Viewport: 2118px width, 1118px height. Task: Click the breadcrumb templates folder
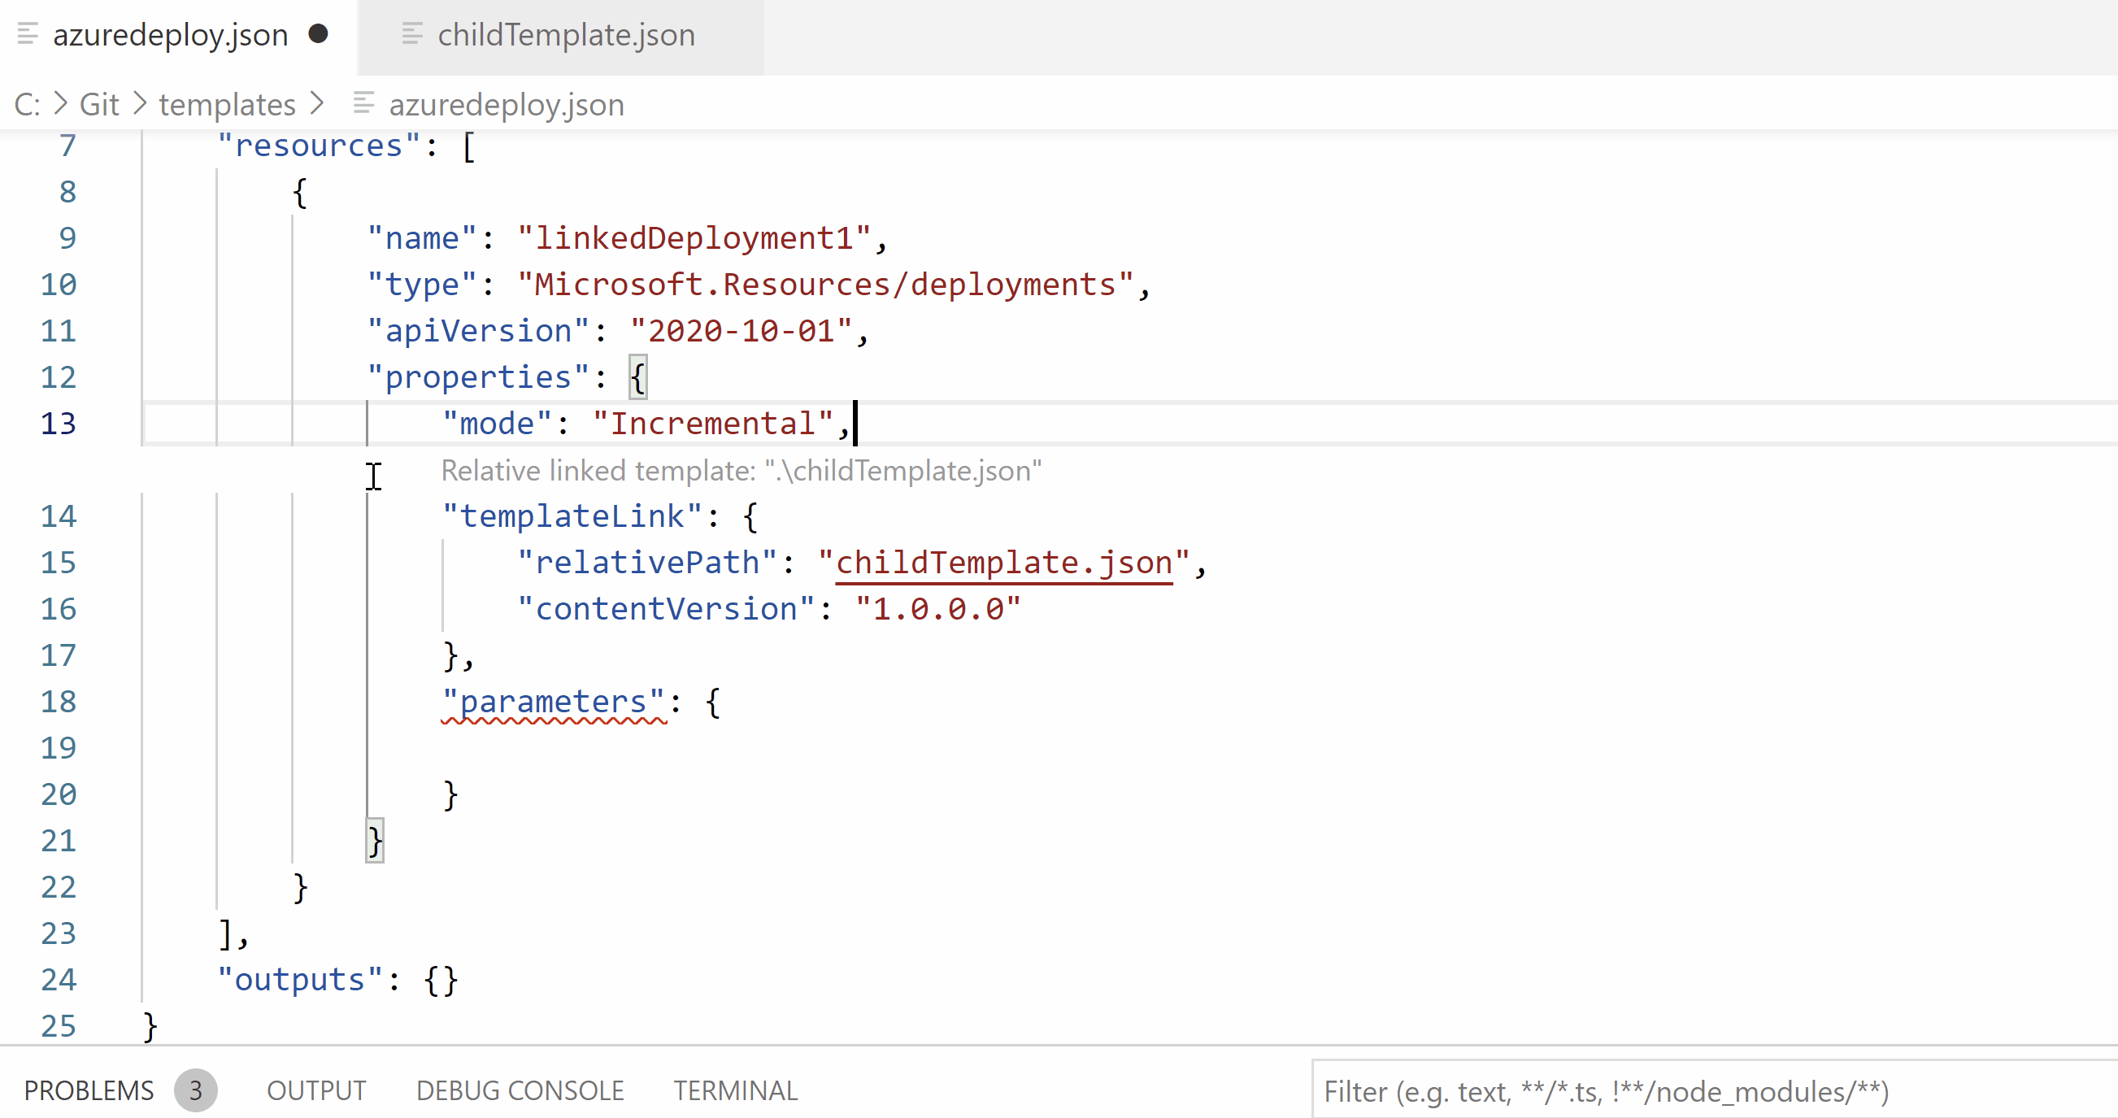click(227, 104)
